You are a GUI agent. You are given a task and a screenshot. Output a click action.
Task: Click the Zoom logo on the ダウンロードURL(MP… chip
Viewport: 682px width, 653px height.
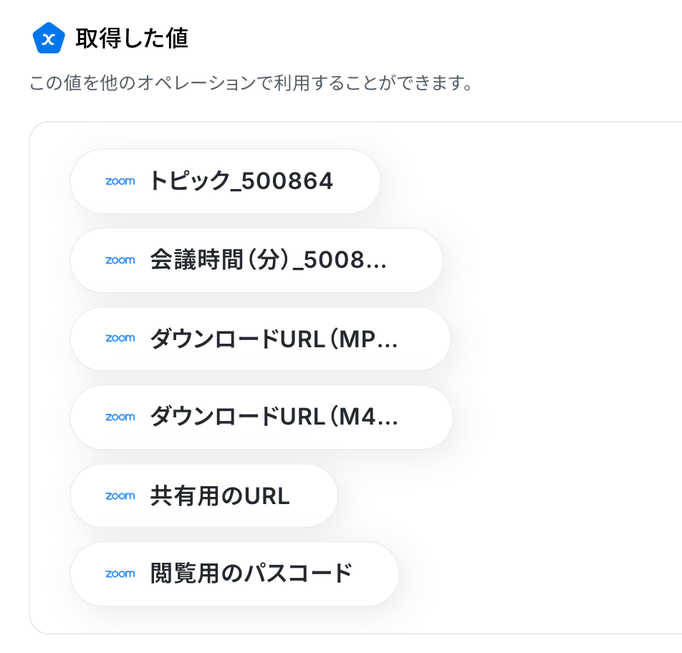pyautogui.click(x=120, y=338)
